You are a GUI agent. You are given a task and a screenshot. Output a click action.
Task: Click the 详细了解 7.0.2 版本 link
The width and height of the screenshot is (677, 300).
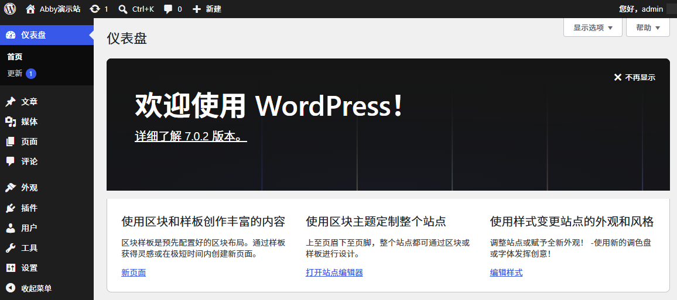pyautogui.click(x=191, y=137)
